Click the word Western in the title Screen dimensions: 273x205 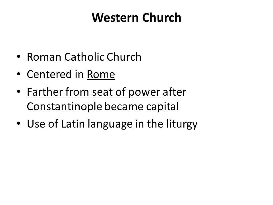pos(115,18)
